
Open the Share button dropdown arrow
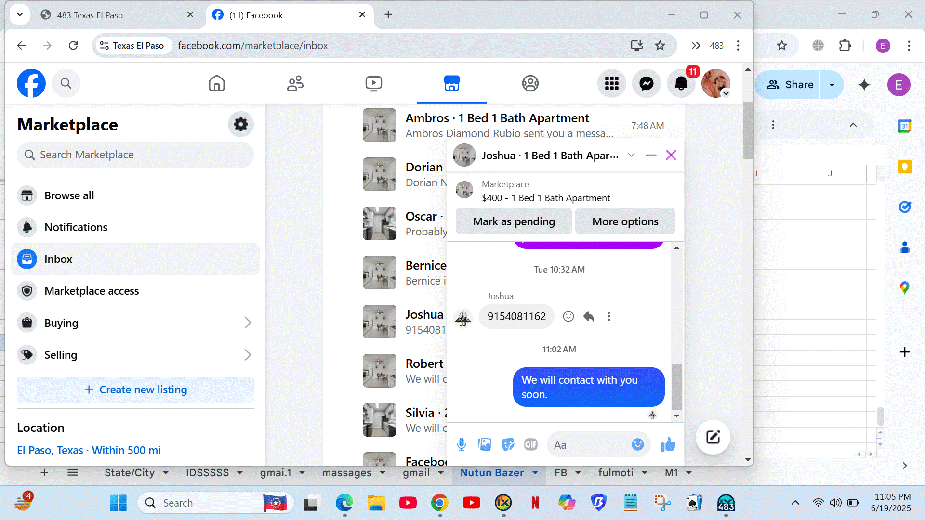[832, 85]
